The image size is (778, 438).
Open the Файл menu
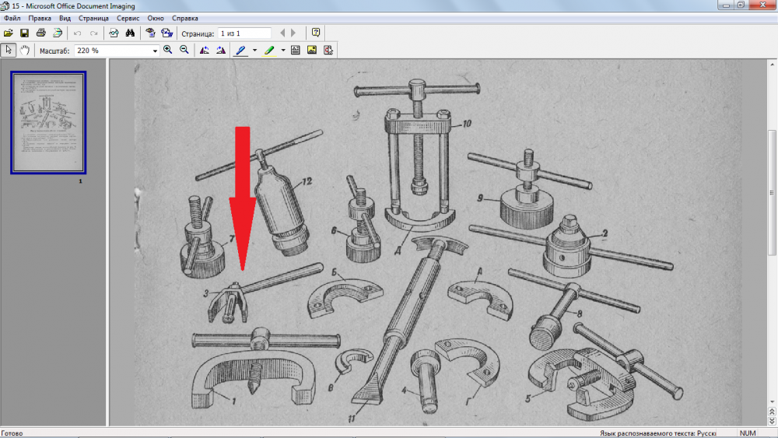point(12,18)
